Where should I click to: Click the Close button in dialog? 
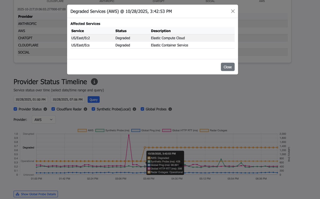point(227,67)
